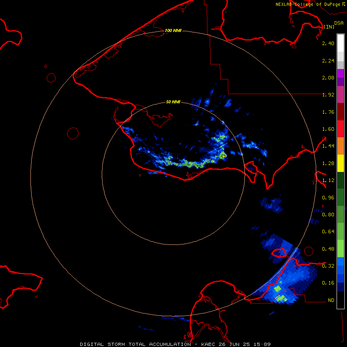The width and height of the screenshot is (347, 347).
Task: Click the 0.48 legend value
Action: (x=328, y=249)
